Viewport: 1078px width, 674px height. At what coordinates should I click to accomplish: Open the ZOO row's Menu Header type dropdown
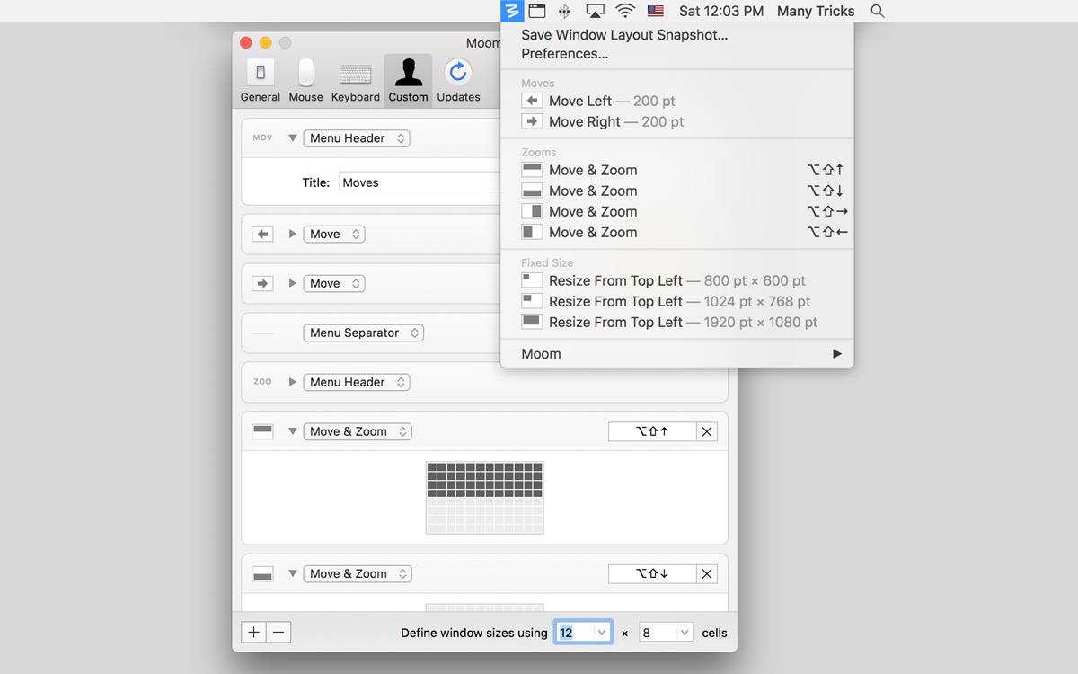pos(357,382)
